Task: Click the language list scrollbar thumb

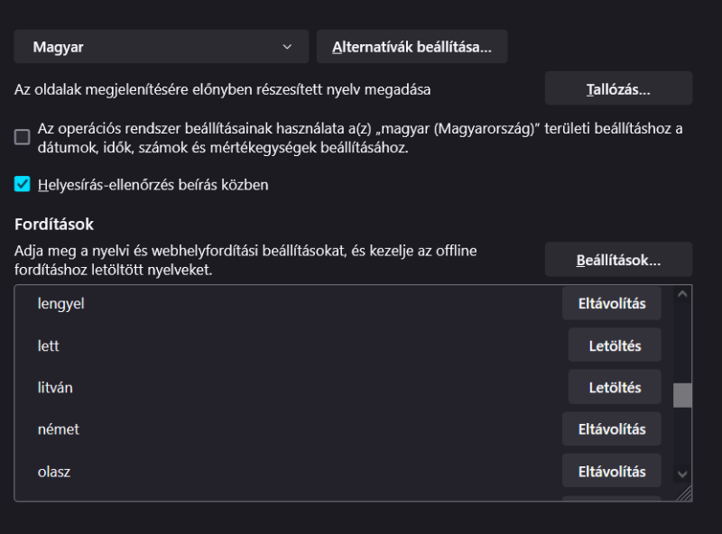Action: pyautogui.click(x=682, y=395)
